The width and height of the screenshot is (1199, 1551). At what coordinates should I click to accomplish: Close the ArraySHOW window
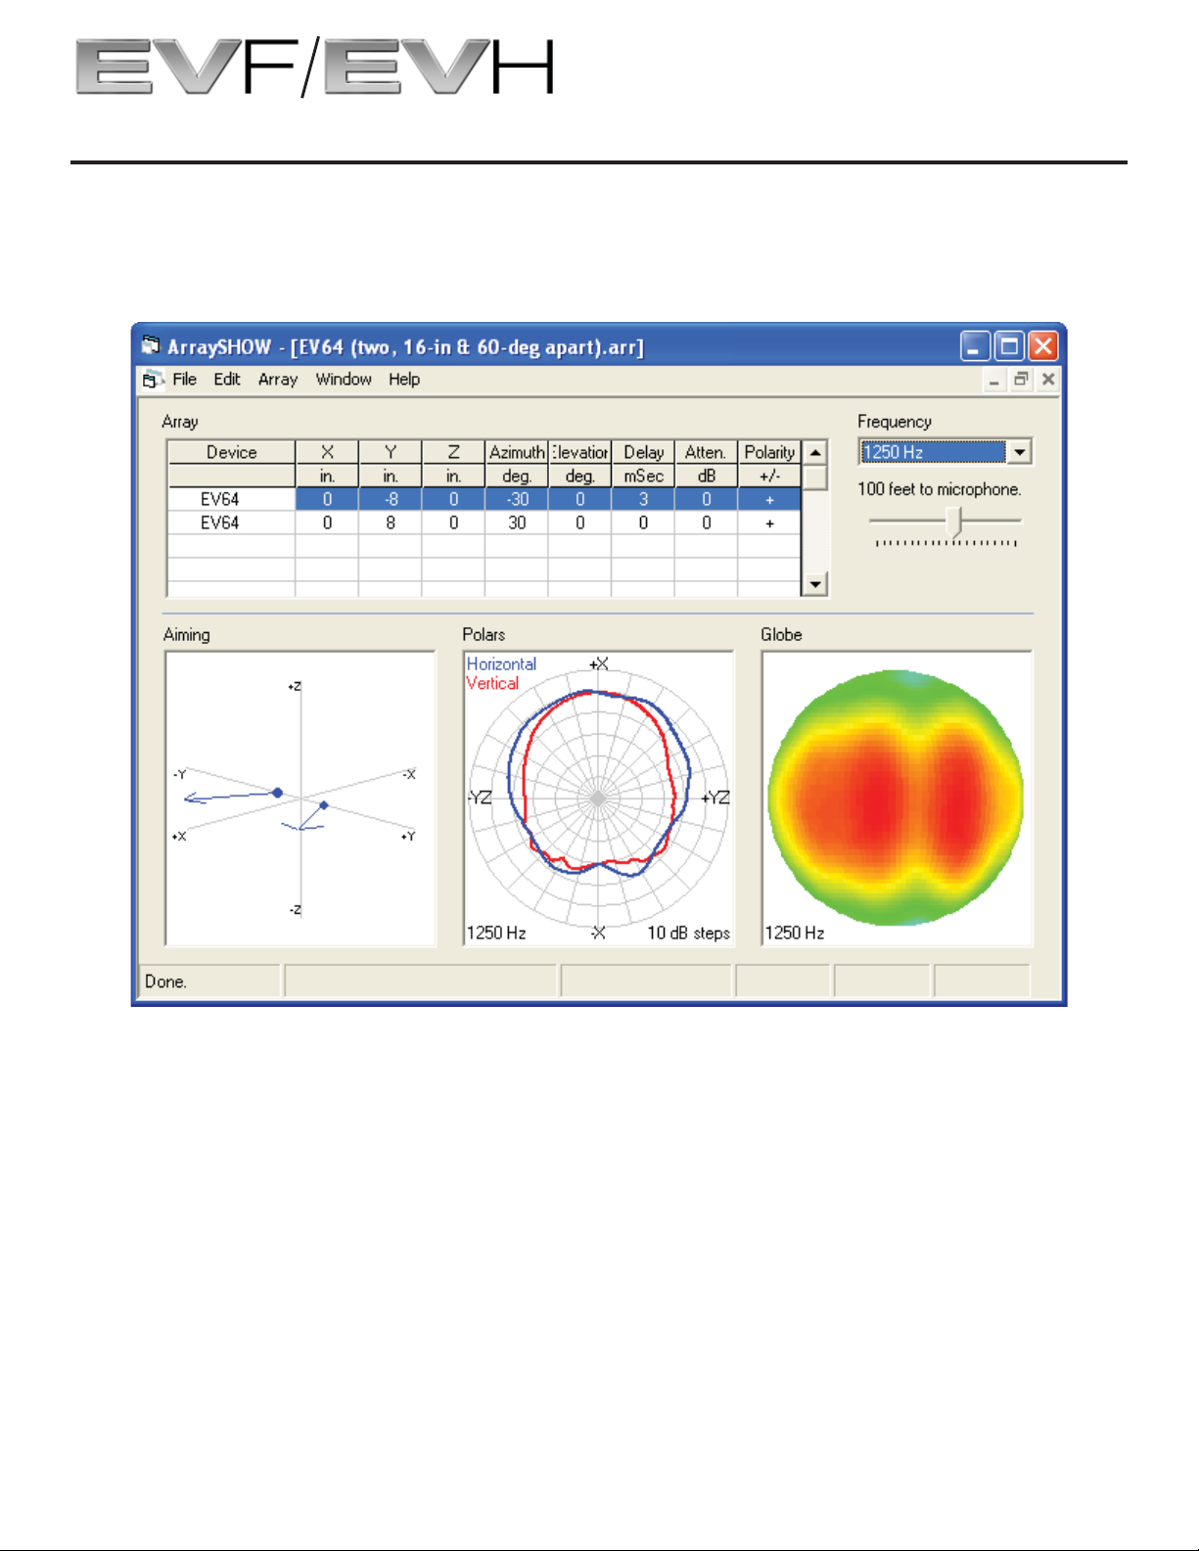pyautogui.click(x=1043, y=345)
